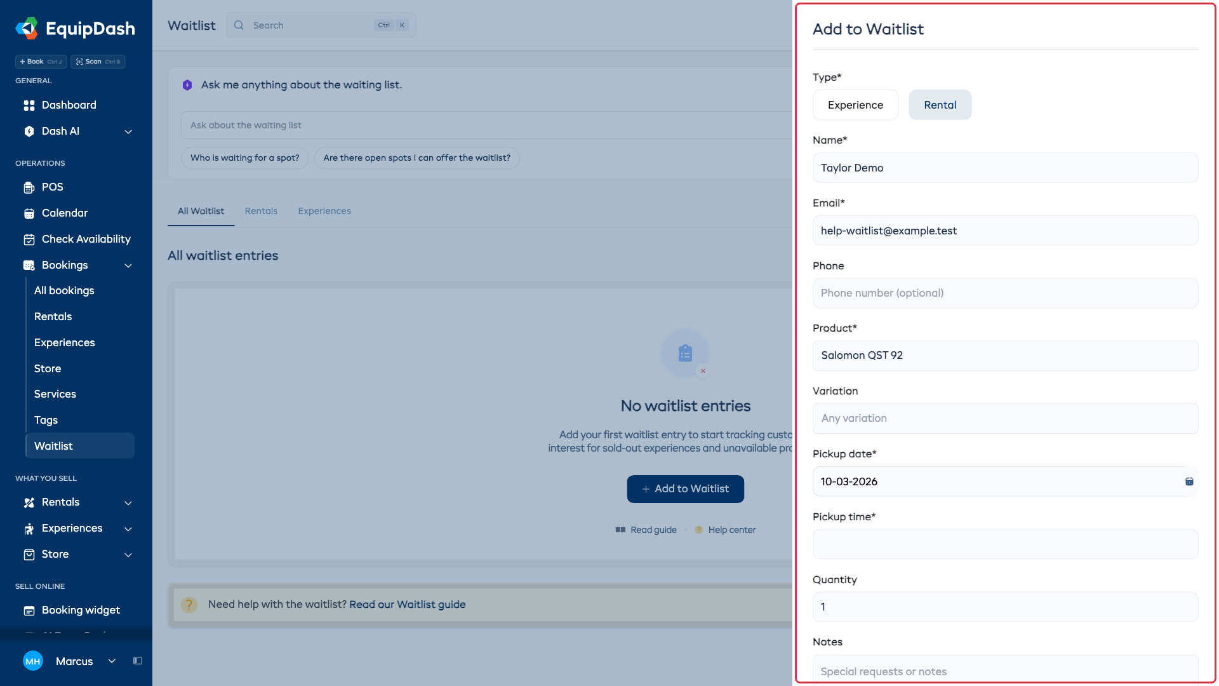The image size is (1219, 686).
Task: Switch to the All Waitlist tab
Action: pos(201,211)
